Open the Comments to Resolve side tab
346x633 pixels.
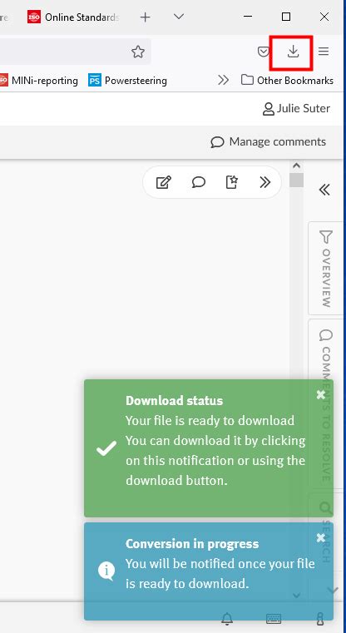click(x=326, y=405)
